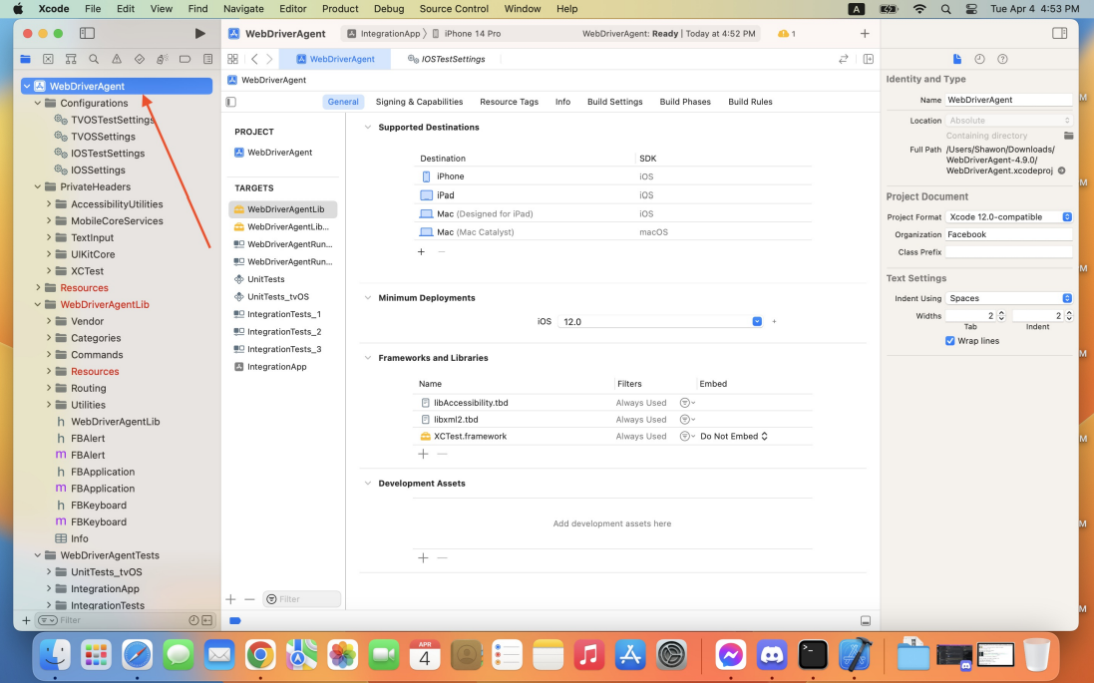Open the iOS minimum deployment version dropdown
Viewport: 1094px width, 683px height.
point(660,322)
